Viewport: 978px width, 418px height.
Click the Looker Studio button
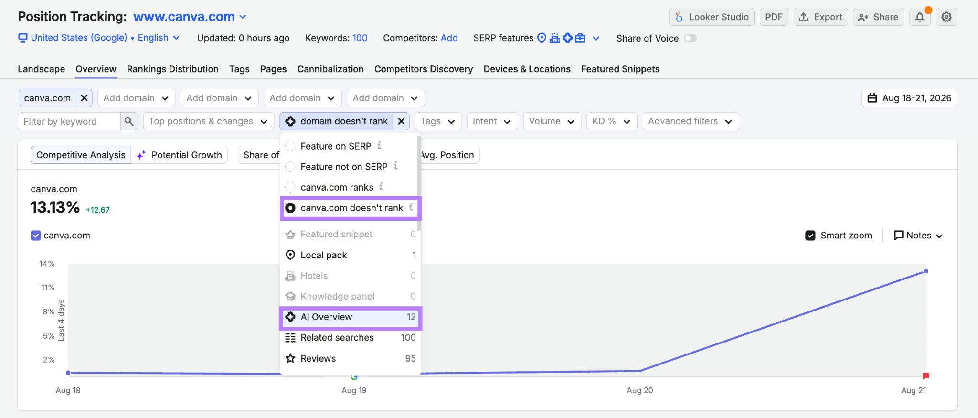[x=712, y=17]
